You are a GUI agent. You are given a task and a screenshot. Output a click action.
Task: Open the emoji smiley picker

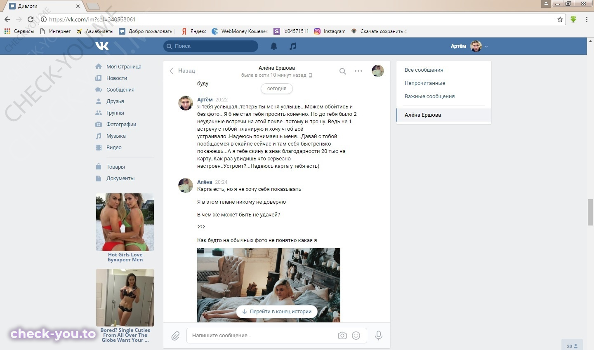point(356,336)
